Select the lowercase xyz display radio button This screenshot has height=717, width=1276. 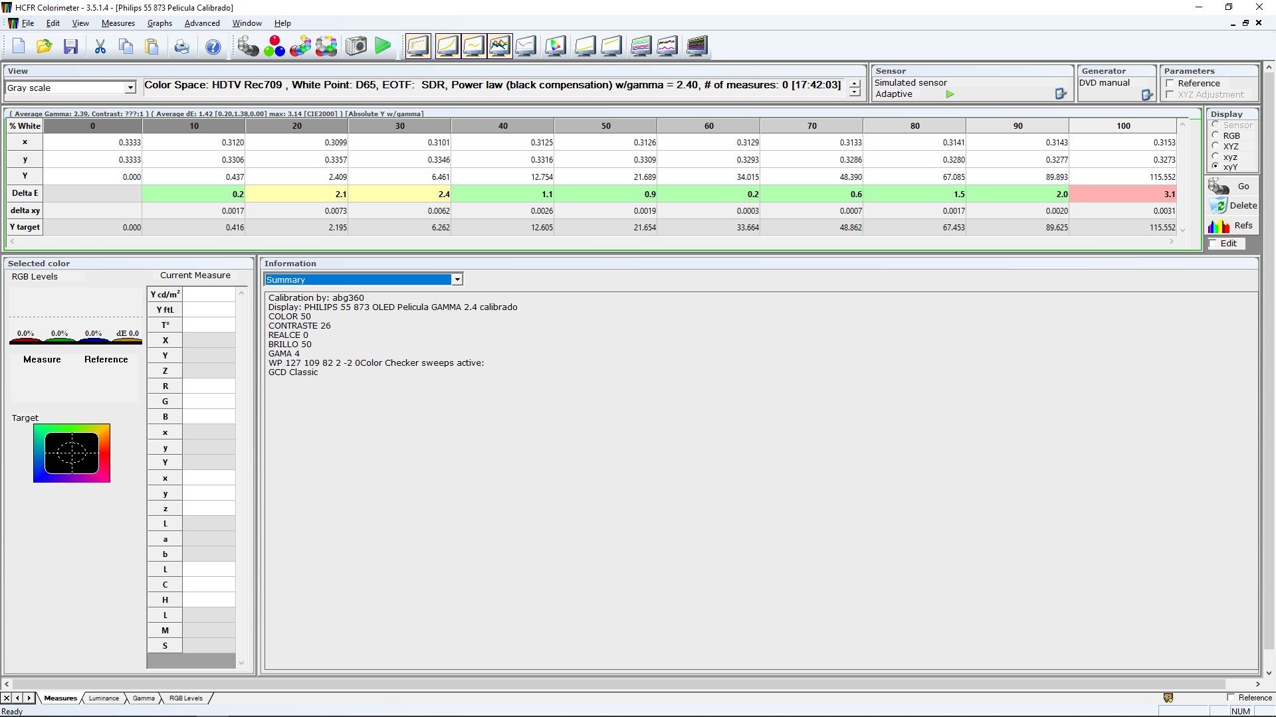(x=1216, y=157)
